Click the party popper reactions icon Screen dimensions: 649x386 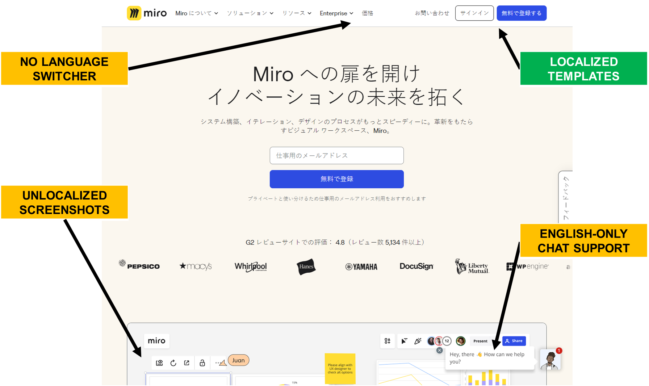point(418,341)
